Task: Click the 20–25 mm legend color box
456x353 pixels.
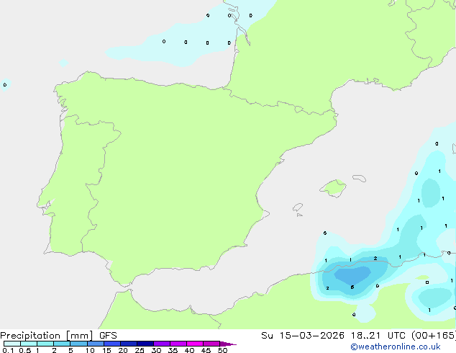Action: [x=129, y=344]
